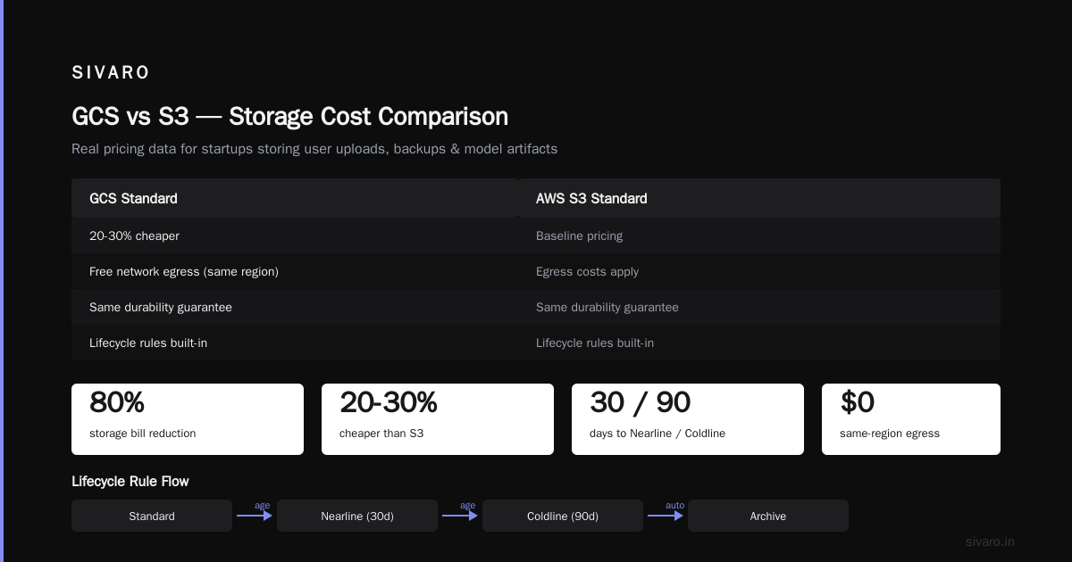Click the "cheaper than S3" label
Screen dimensions: 1072x562
tap(381, 434)
